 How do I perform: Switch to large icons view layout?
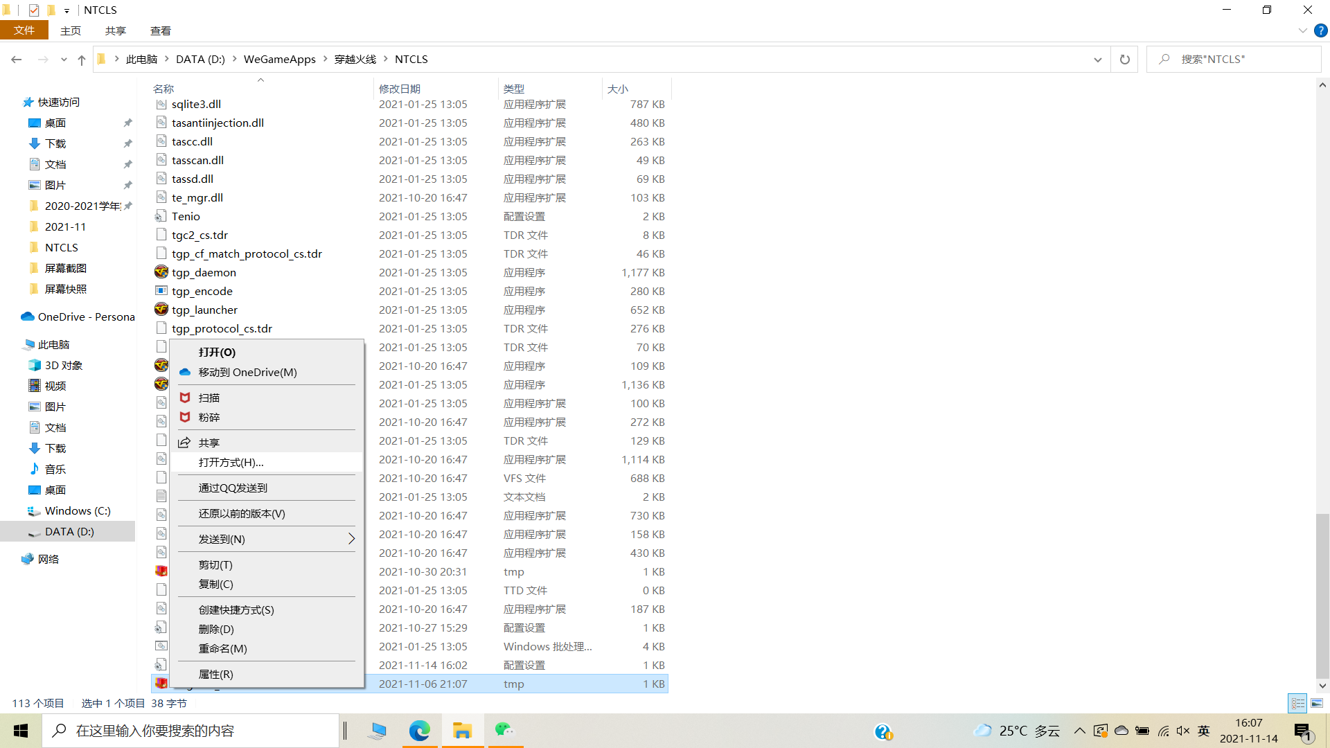pyautogui.click(x=1317, y=703)
